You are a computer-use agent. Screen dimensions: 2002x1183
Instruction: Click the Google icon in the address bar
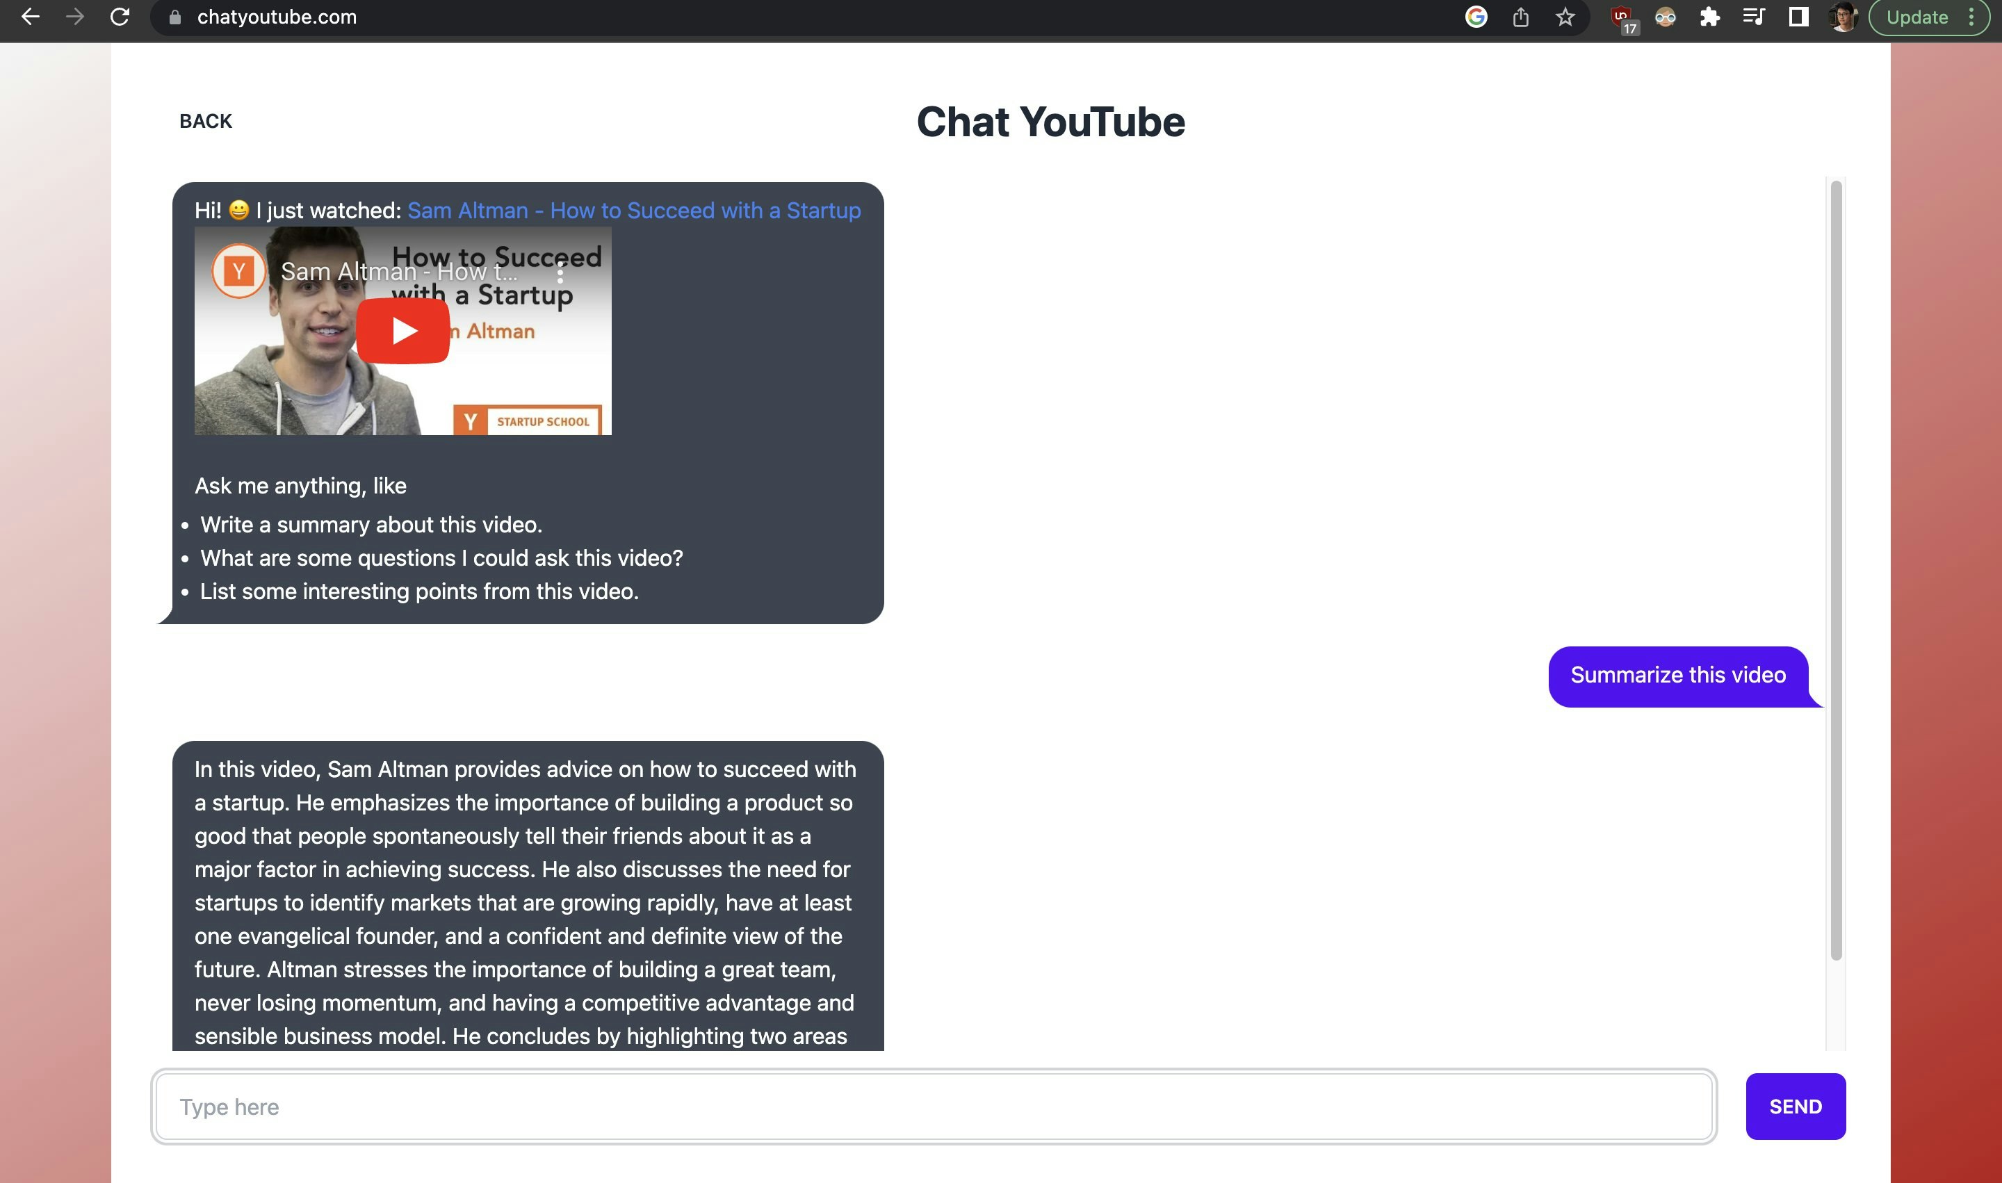click(1476, 17)
